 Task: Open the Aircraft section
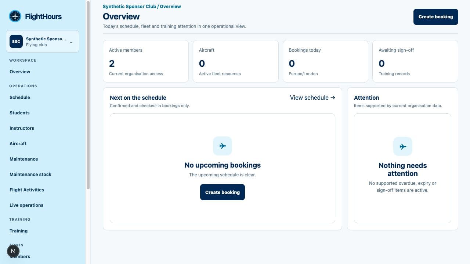click(x=18, y=144)
